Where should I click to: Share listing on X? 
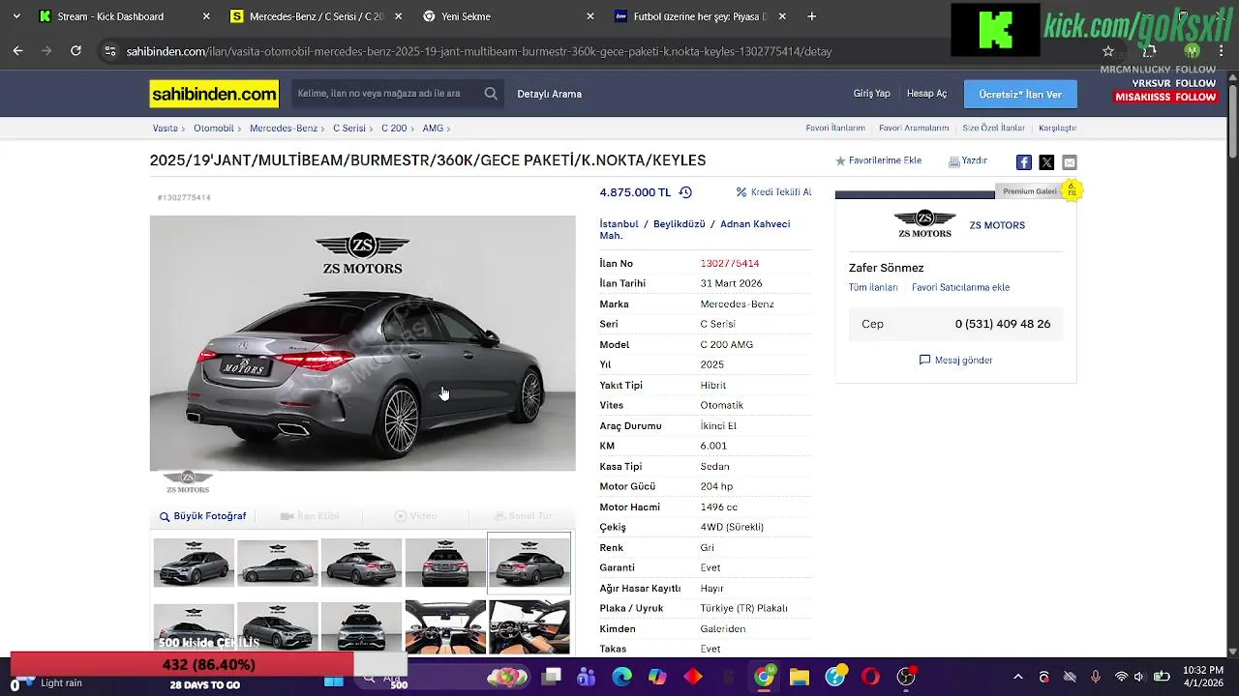pyautogui.click(x=1046, y=162)
